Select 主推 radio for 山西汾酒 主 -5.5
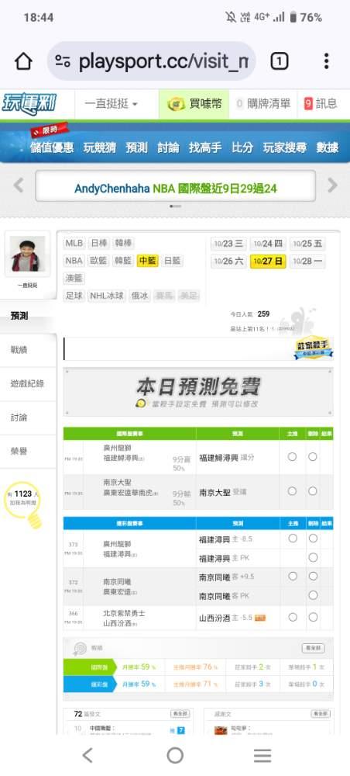The width and height of the screenshot is (350, 776). pyautogui.click(x=293, y=617)
